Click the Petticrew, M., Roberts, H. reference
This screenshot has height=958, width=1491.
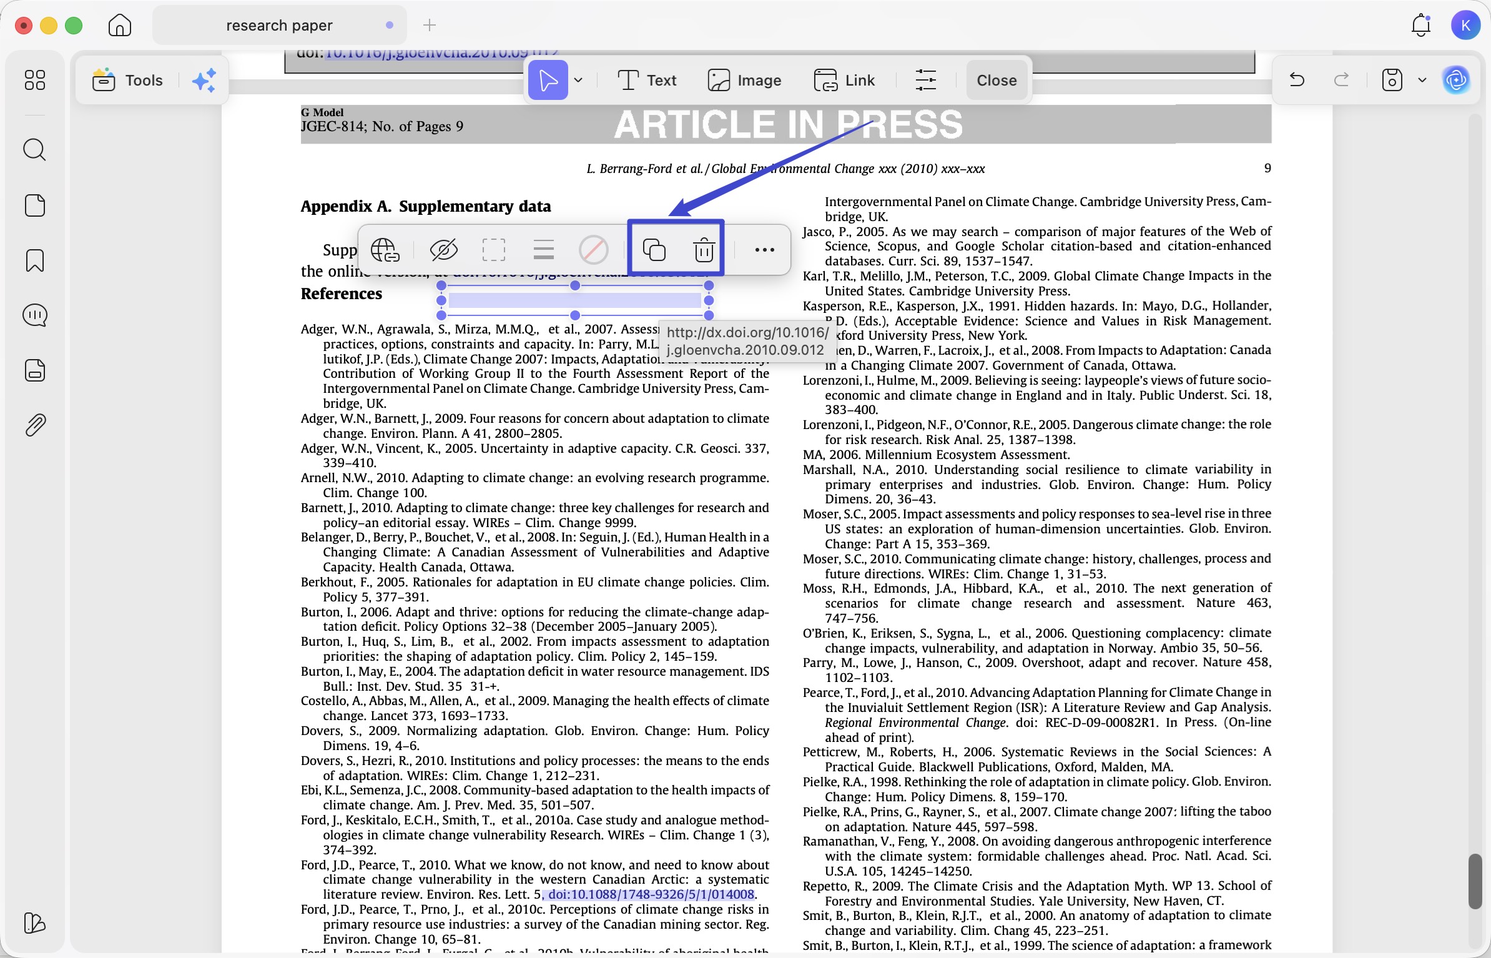pyautogui.click(x=1036, y=759)
